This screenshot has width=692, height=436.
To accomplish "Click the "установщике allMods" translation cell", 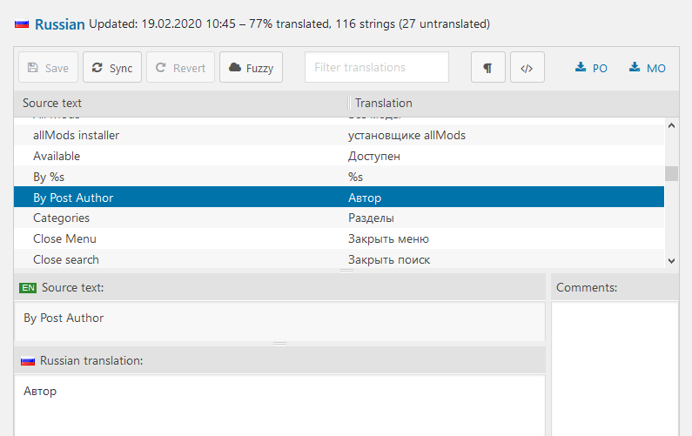I will coord(406,135).
